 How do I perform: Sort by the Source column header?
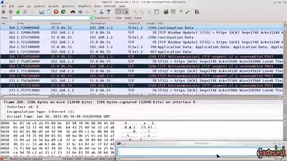56,23
